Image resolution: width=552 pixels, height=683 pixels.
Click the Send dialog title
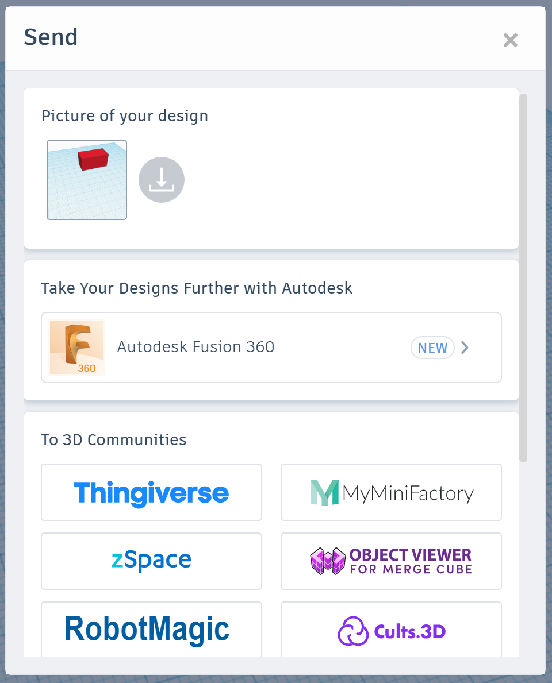click(51, 37)
